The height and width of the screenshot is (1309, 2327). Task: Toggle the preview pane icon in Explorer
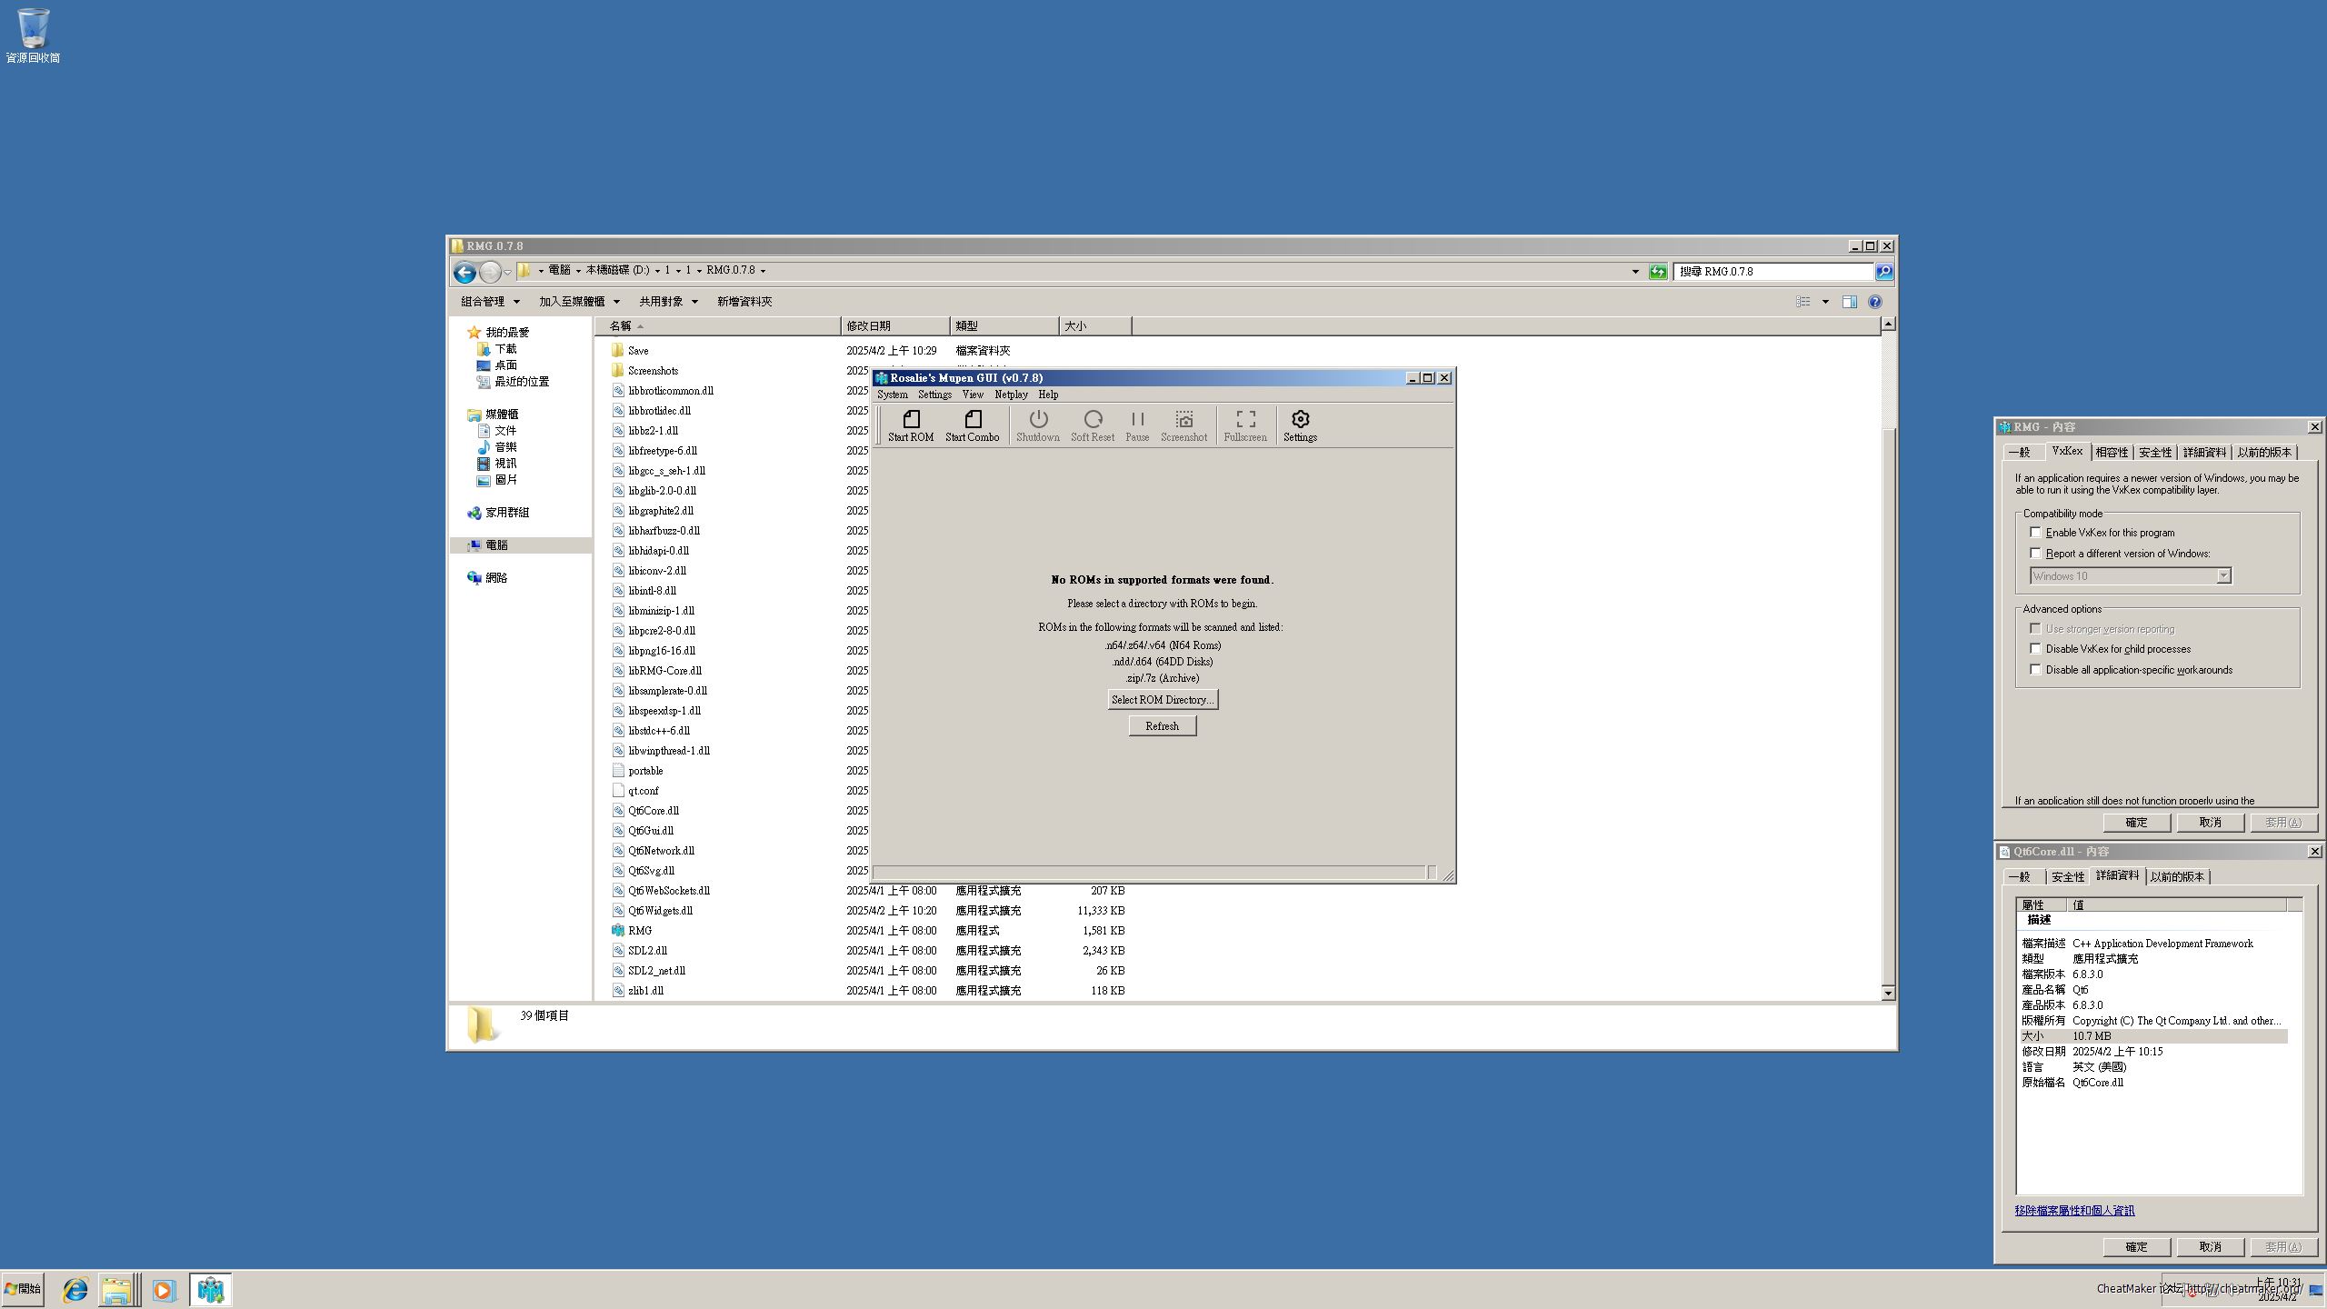pyautogui.click(x=1849, y=302)
